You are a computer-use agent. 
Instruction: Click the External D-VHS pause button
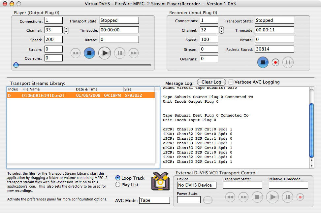click(288, 197)
